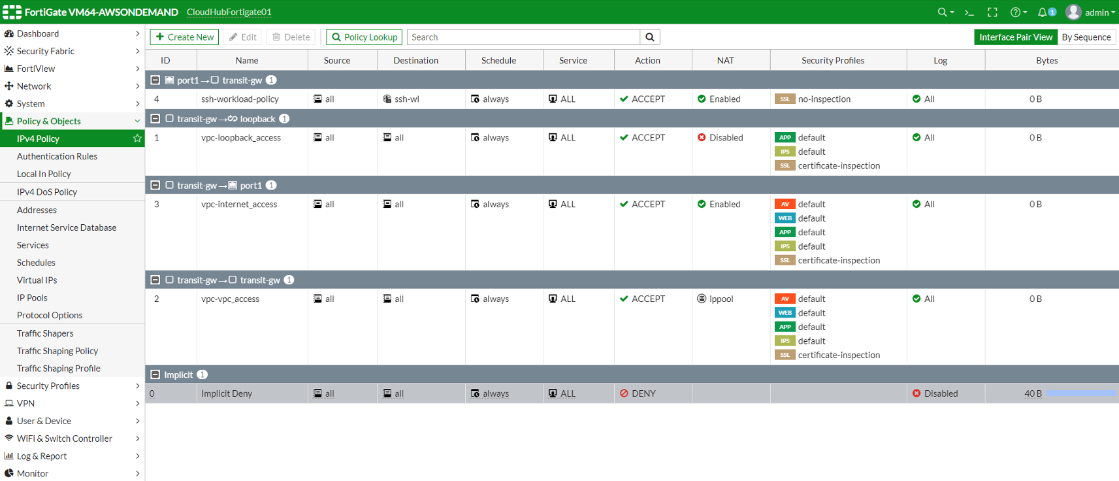This screenshot has height=481, width=1119.
Task: Click the VPN monitor icon
Action: (x=8, y=403)
